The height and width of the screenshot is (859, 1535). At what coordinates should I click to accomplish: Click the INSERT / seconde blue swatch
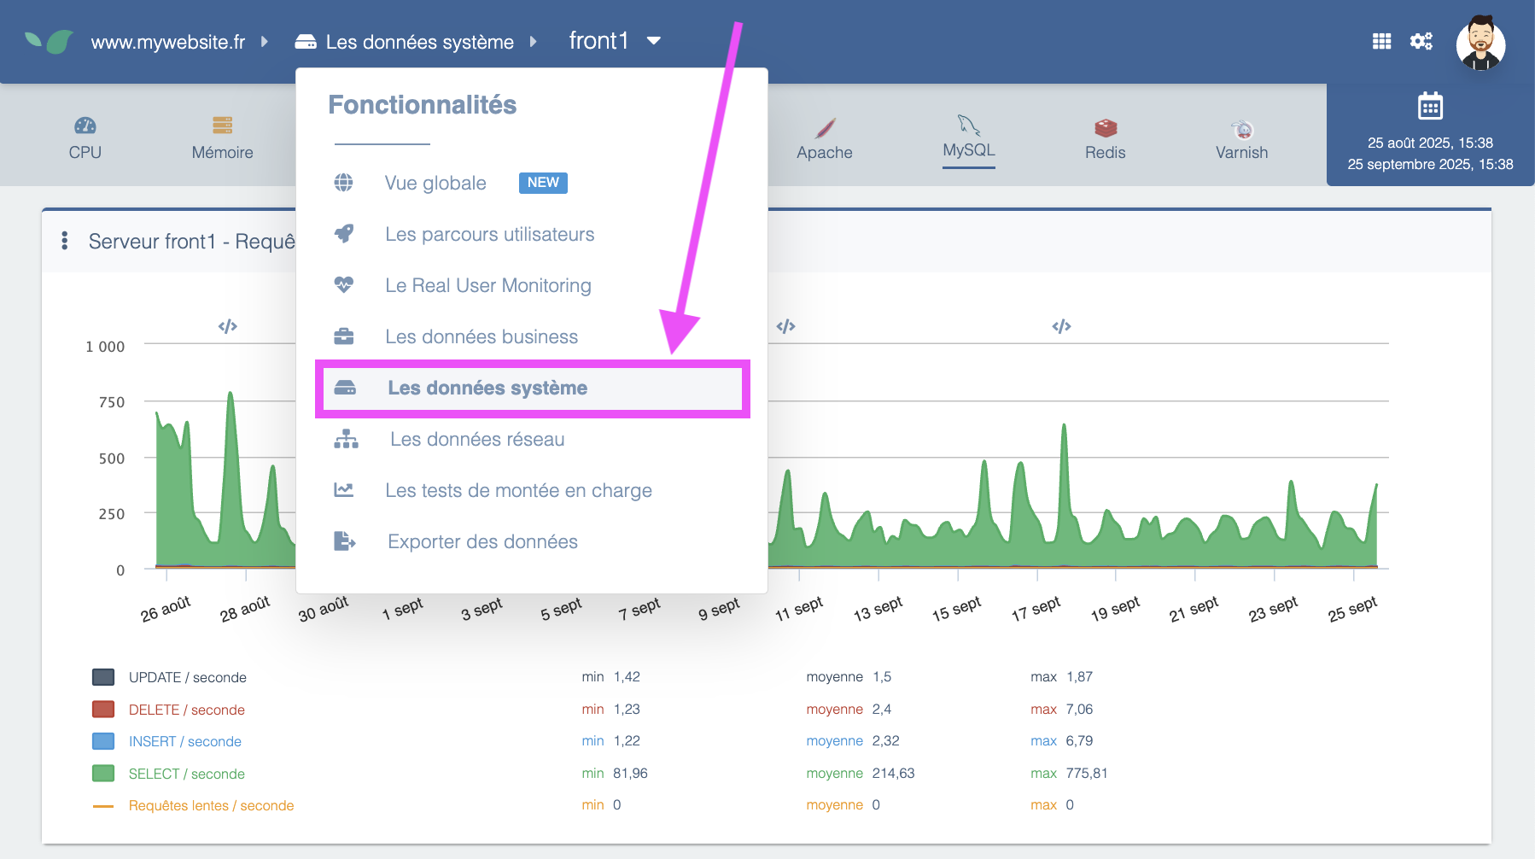click(103, 741)
